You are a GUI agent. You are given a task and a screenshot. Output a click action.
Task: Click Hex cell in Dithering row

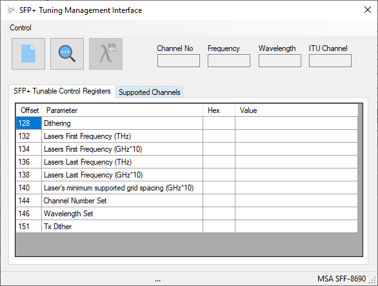tap(219, 123)
